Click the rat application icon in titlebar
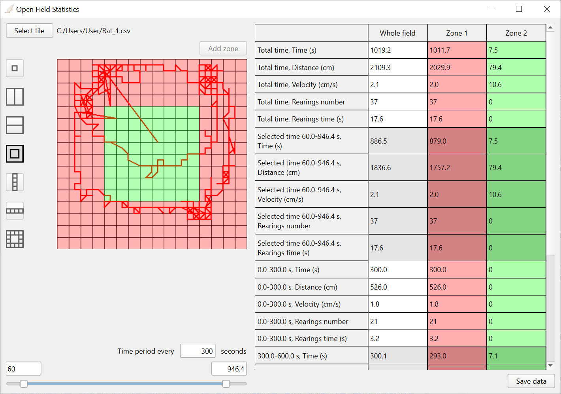This screenshot has height=394, width=561. coord(9,9)
